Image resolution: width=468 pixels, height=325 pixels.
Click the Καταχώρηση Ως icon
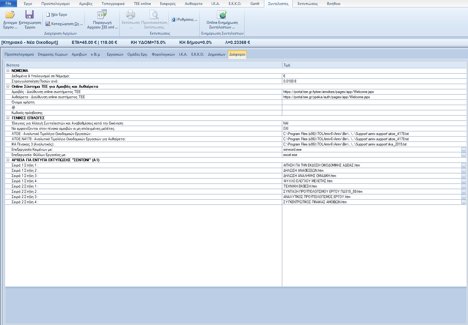pos(48,24)
